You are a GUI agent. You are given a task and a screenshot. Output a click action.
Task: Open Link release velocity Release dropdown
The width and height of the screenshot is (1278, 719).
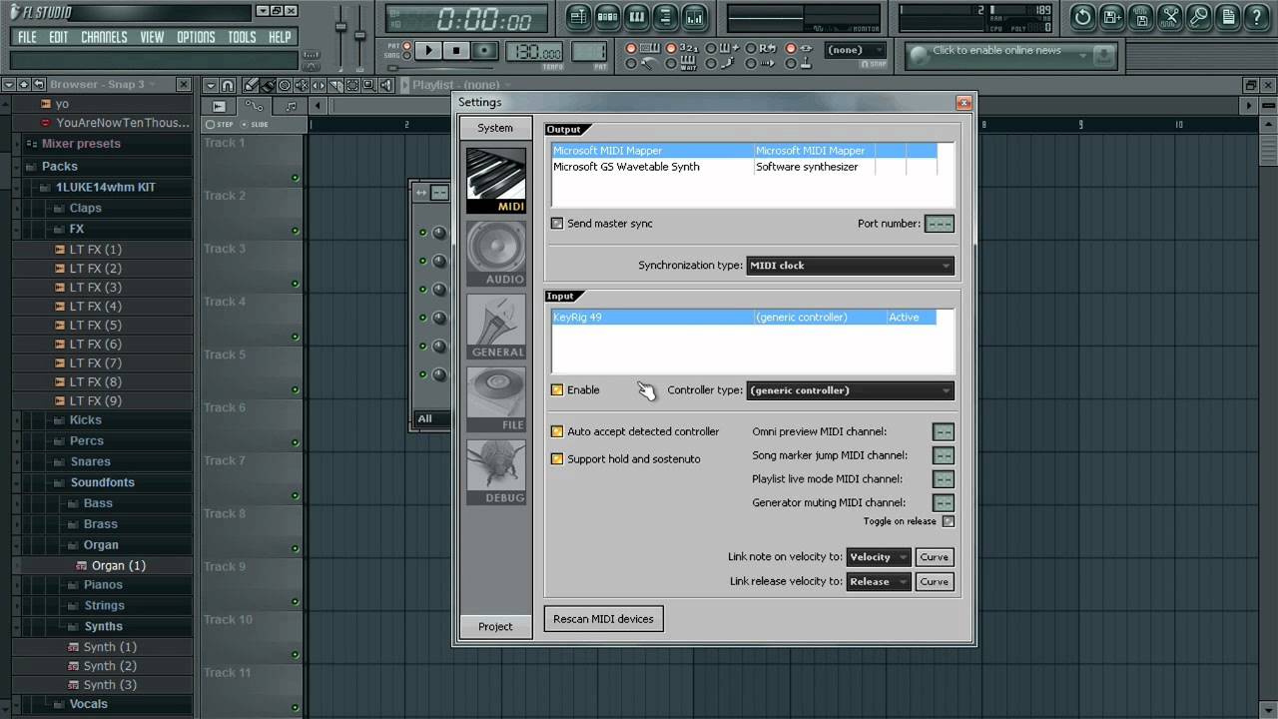(x=879, y=581)
